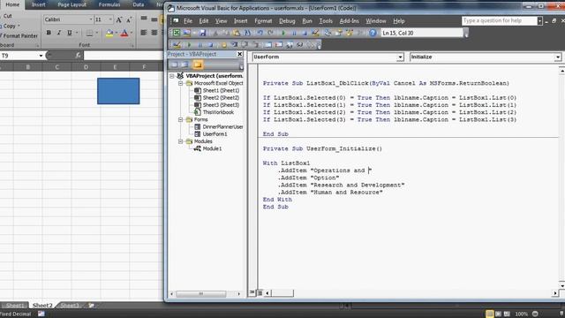Open the Project Explorer toolbar icon
Viewport: 565px width, 318px height.
click(328, 33)
